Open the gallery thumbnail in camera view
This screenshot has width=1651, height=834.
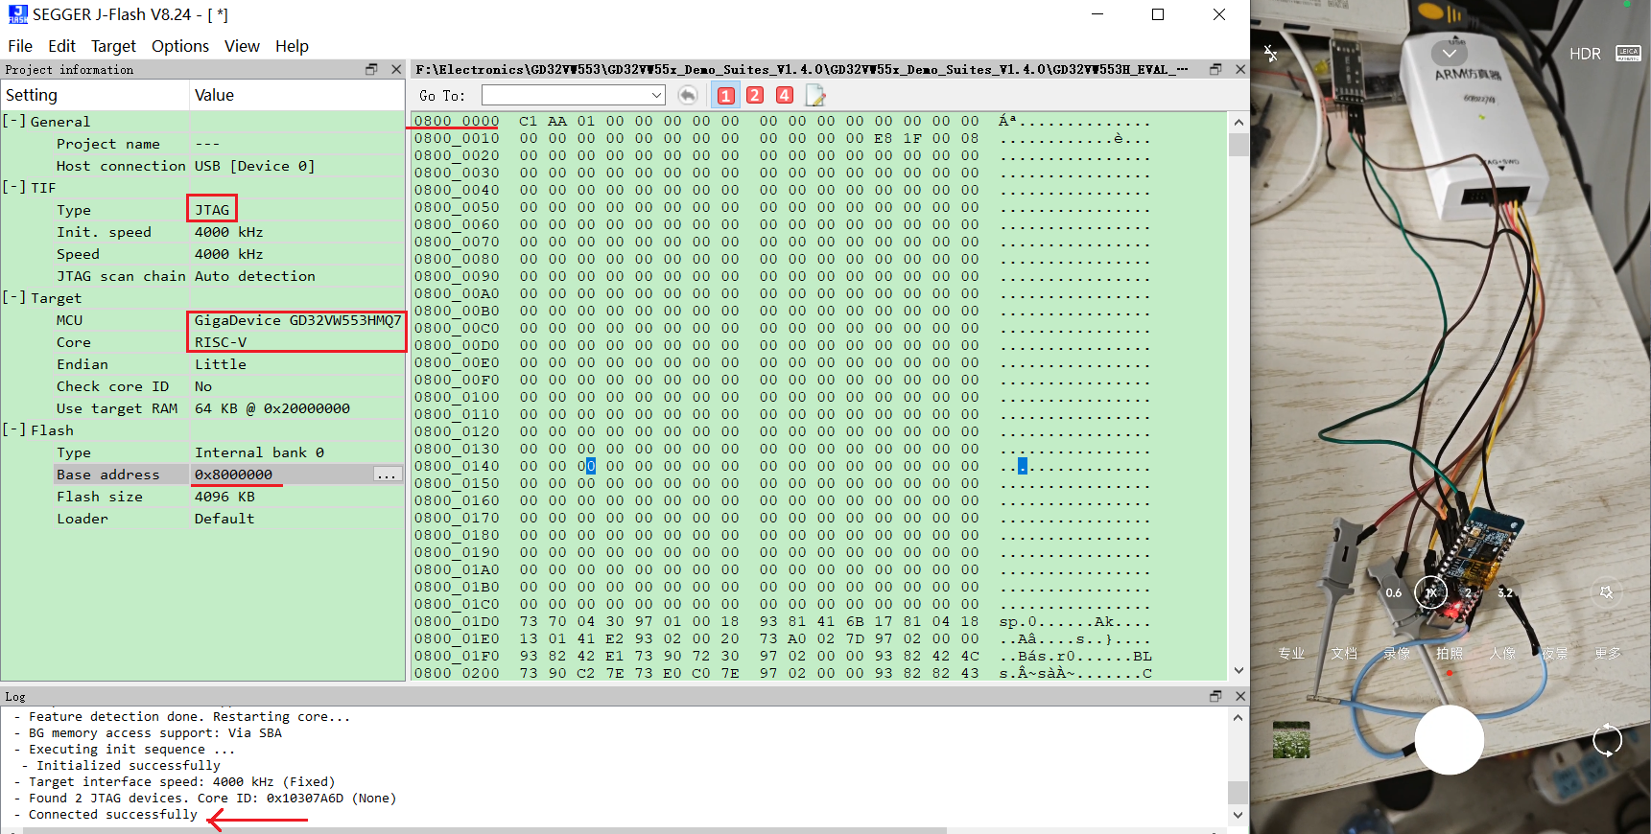tap(1291, 740)
